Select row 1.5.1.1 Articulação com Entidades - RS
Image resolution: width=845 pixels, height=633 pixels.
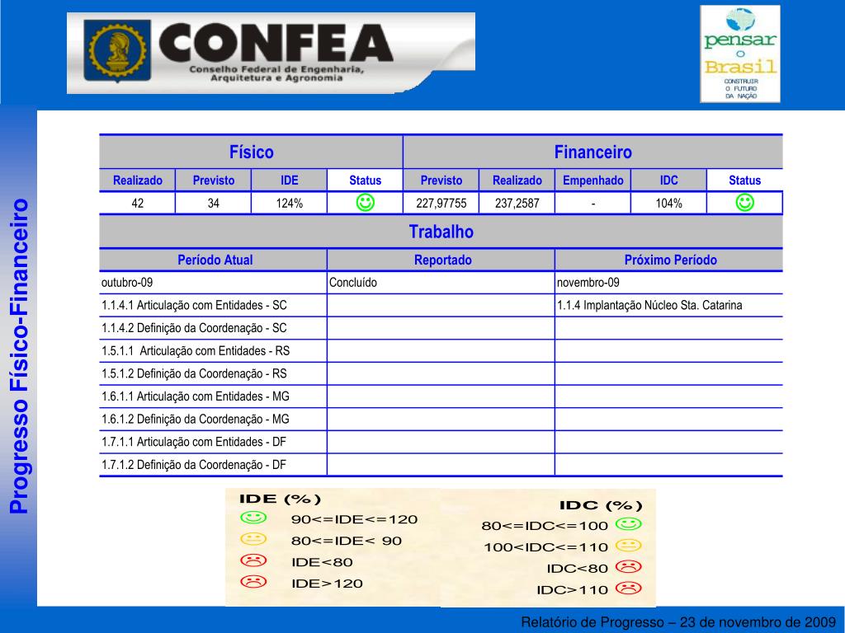pyautogui.click(x=214, y=351)
